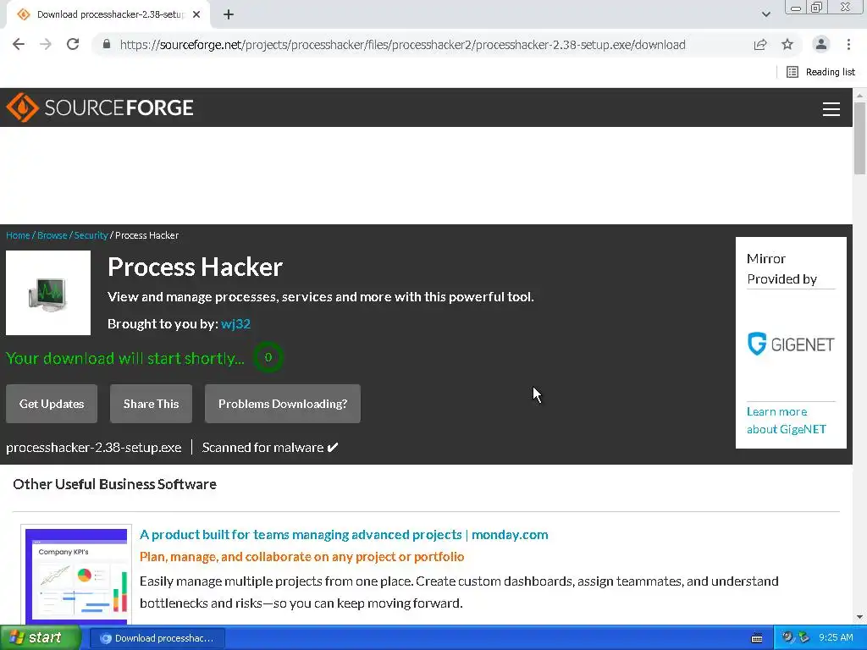Go back using the browser back arrow
The height and width of the screenshot is (650, 867).
[19, 44]
